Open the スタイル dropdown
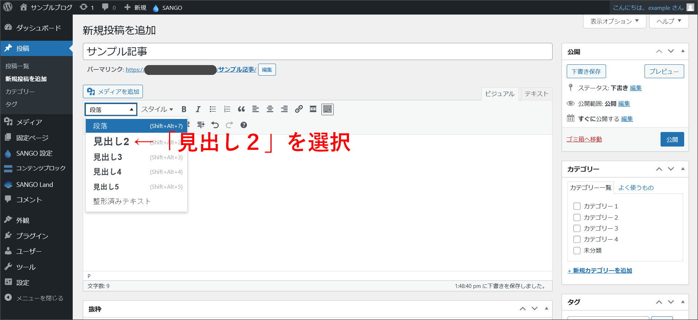 [x=157, y=109]
